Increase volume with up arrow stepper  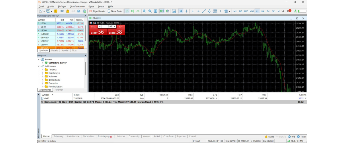pyautogui.click(x=115, y=26)
